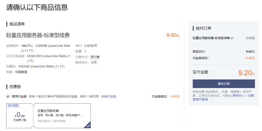Click the 核对订单 panel heading

click(x=203, y=28)
